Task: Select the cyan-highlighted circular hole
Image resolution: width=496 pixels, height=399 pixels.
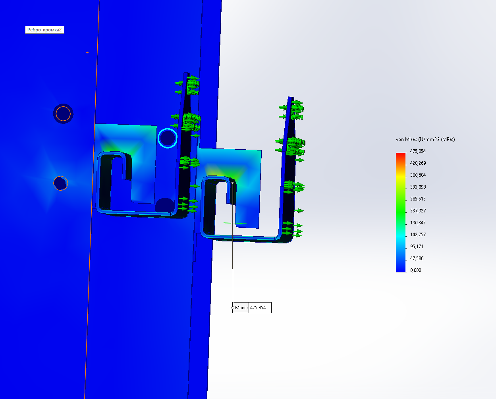Action: point(168,138)
